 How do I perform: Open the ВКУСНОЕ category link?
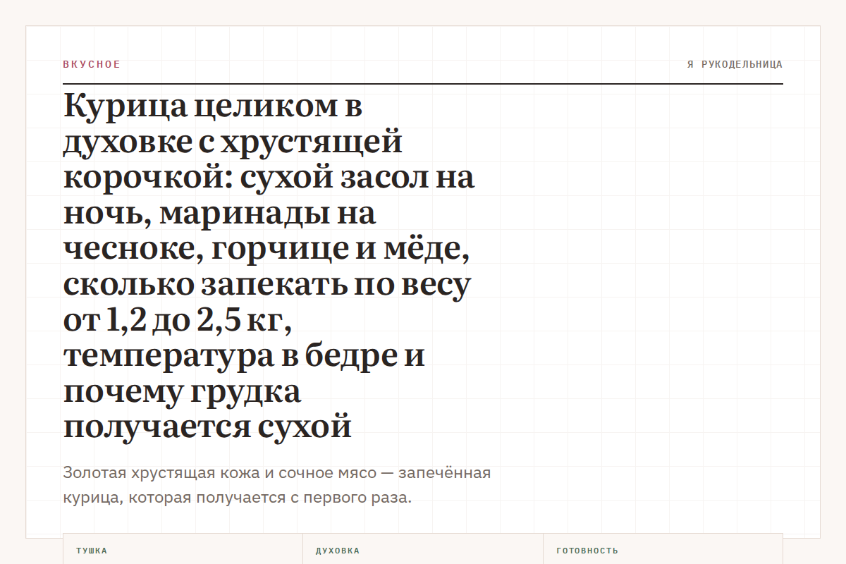click(92, 64)
